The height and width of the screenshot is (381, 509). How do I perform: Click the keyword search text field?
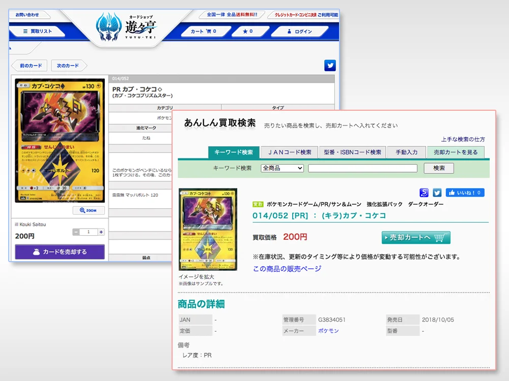point(362,168)
